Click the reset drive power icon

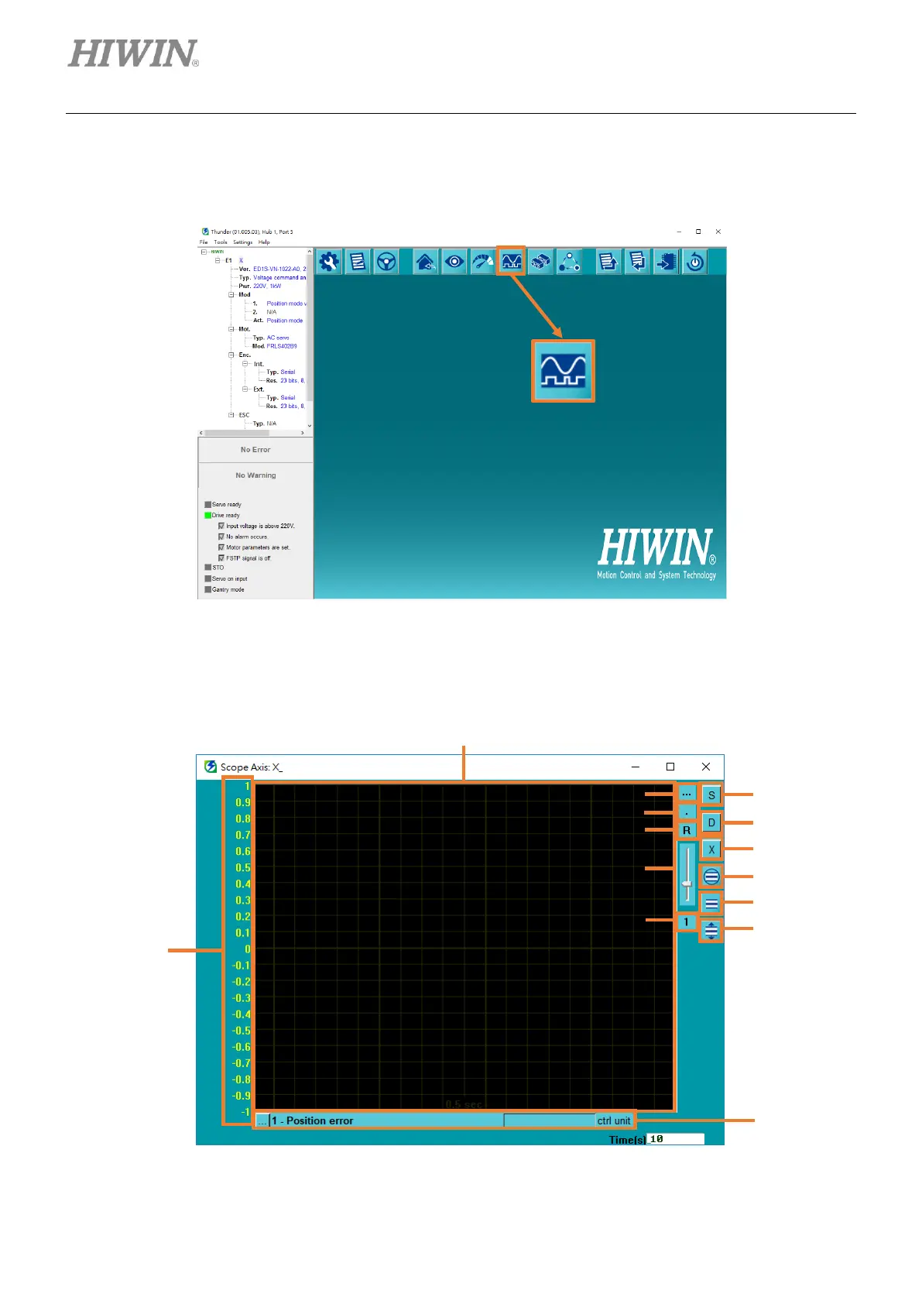click(x=695, y=262)
